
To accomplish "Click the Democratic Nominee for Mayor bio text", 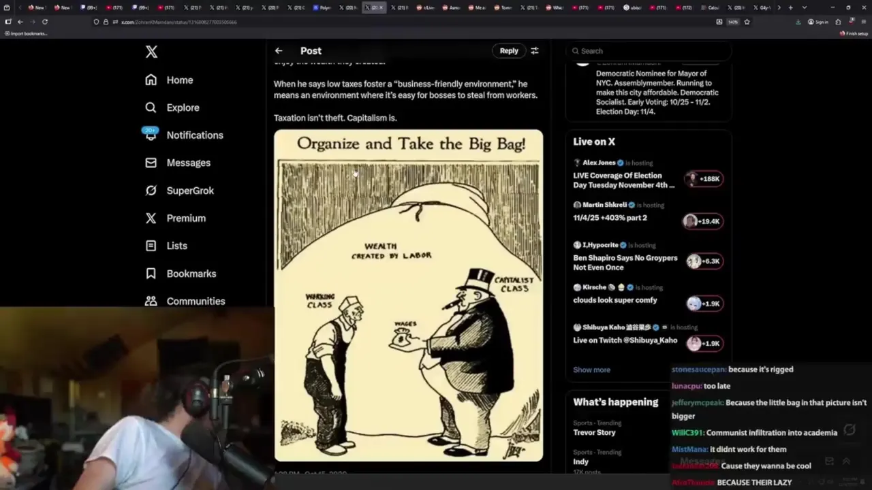I will click(657, 93).
